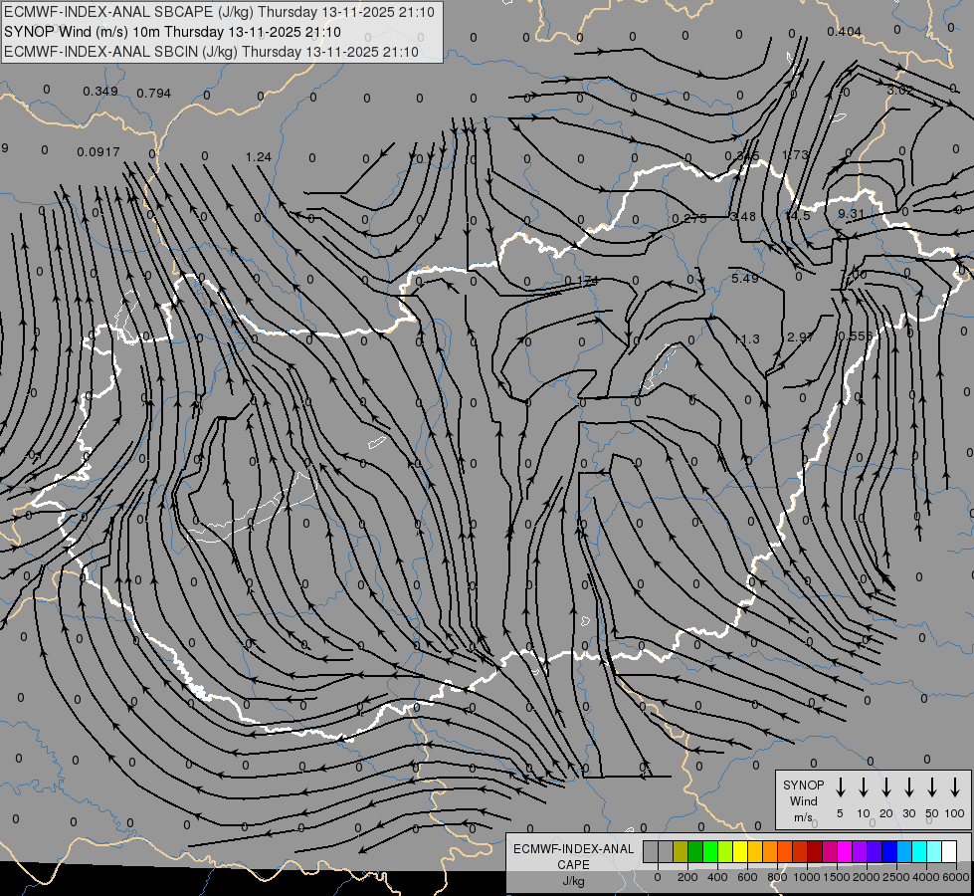Click the SYNOP Wind 10m title line

point(172,32)
